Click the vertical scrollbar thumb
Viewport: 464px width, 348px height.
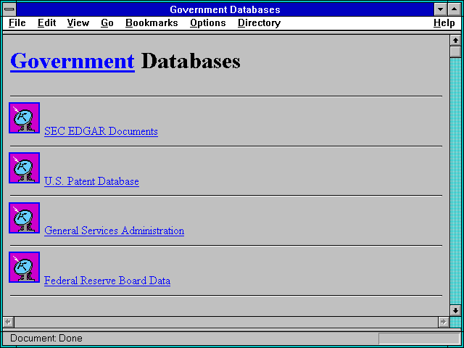point(455,51)
